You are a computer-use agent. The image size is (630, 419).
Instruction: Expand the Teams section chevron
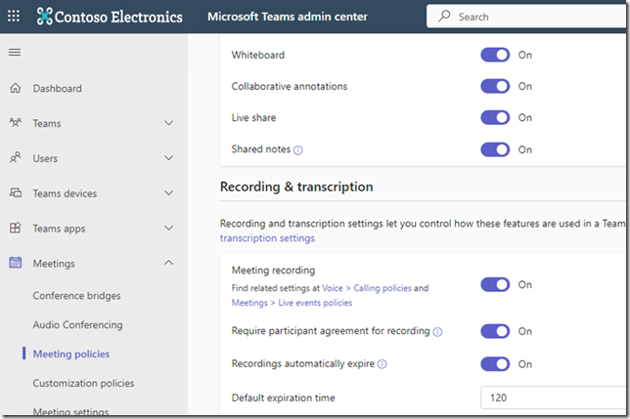(x=169, y=123)
